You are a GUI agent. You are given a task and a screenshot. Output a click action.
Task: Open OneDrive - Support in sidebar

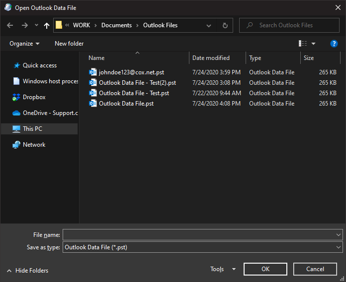point(50,113)
